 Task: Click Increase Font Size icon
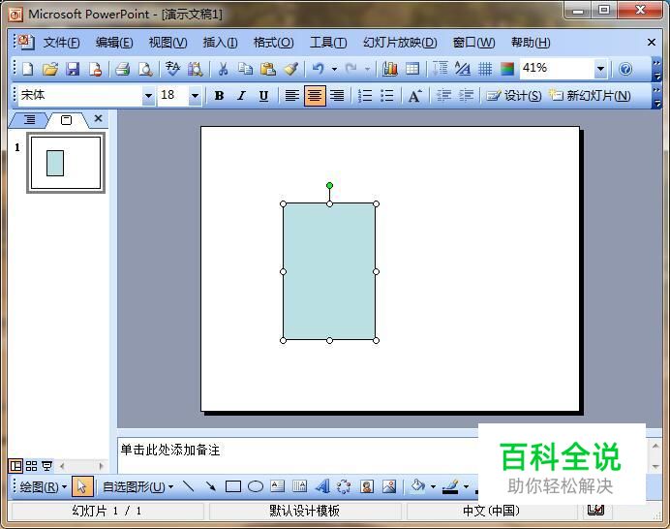pos(415,96)
